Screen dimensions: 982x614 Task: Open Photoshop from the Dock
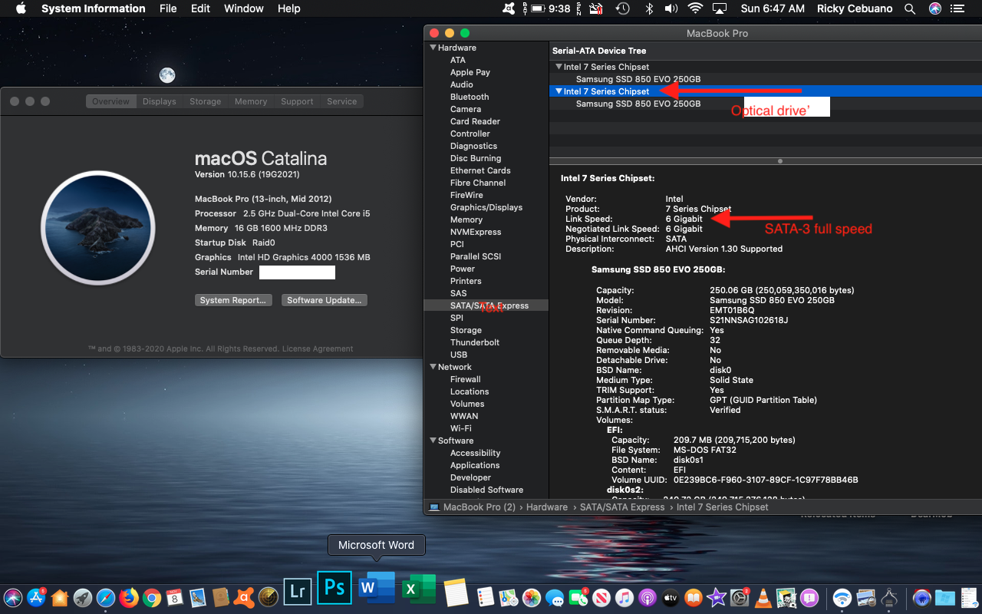334,588
